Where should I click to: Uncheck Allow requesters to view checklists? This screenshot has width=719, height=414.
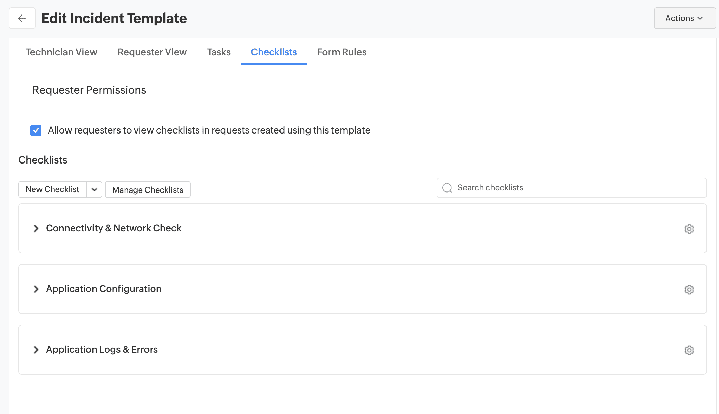click(x=36, y=130)
